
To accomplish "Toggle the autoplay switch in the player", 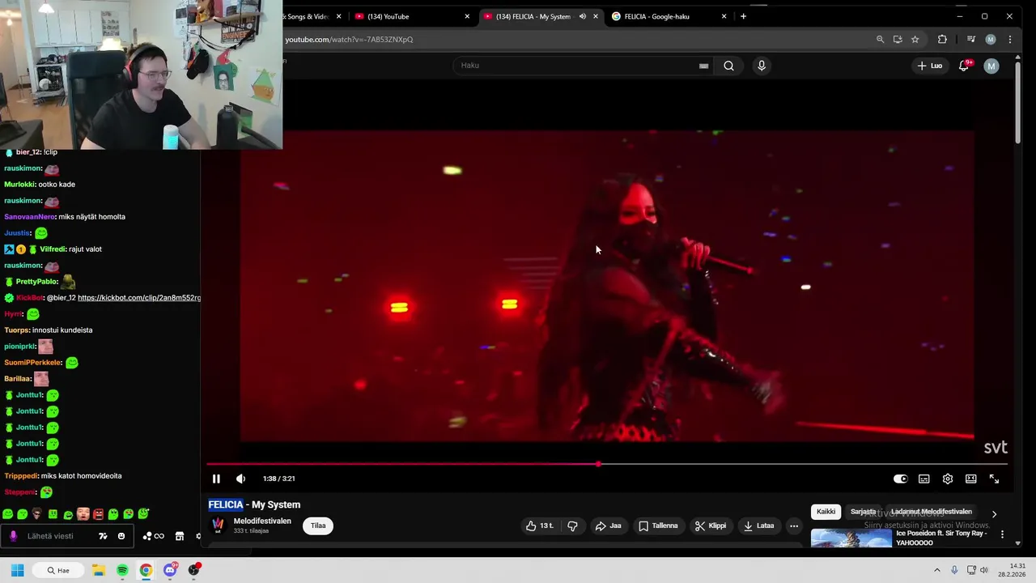I will [x=900, y=479].
